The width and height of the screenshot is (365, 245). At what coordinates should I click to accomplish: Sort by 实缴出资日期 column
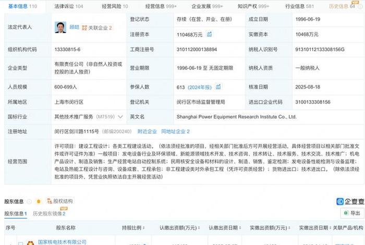[330, 228]
